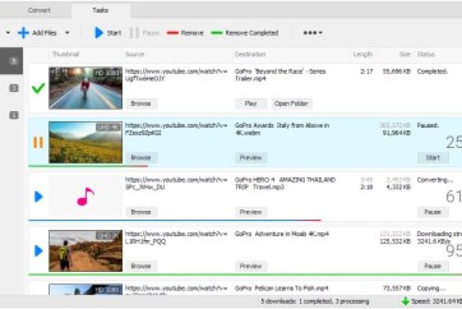The width and height of the screenshot is (462, 309).
Task: Click Preview for Adventure in Moab task
Action: coord(251,266)
